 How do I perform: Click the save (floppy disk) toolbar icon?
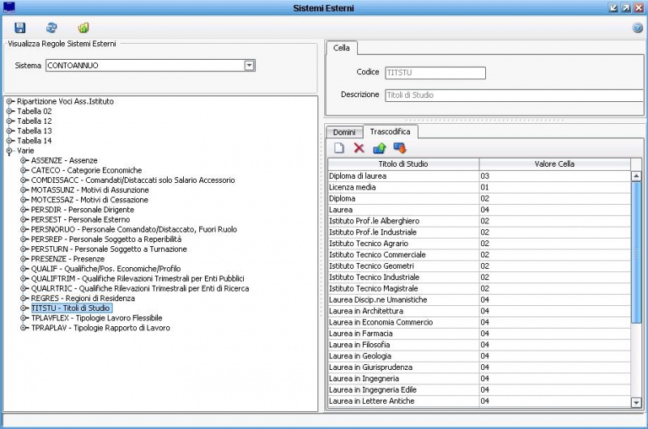pos(20,28)
